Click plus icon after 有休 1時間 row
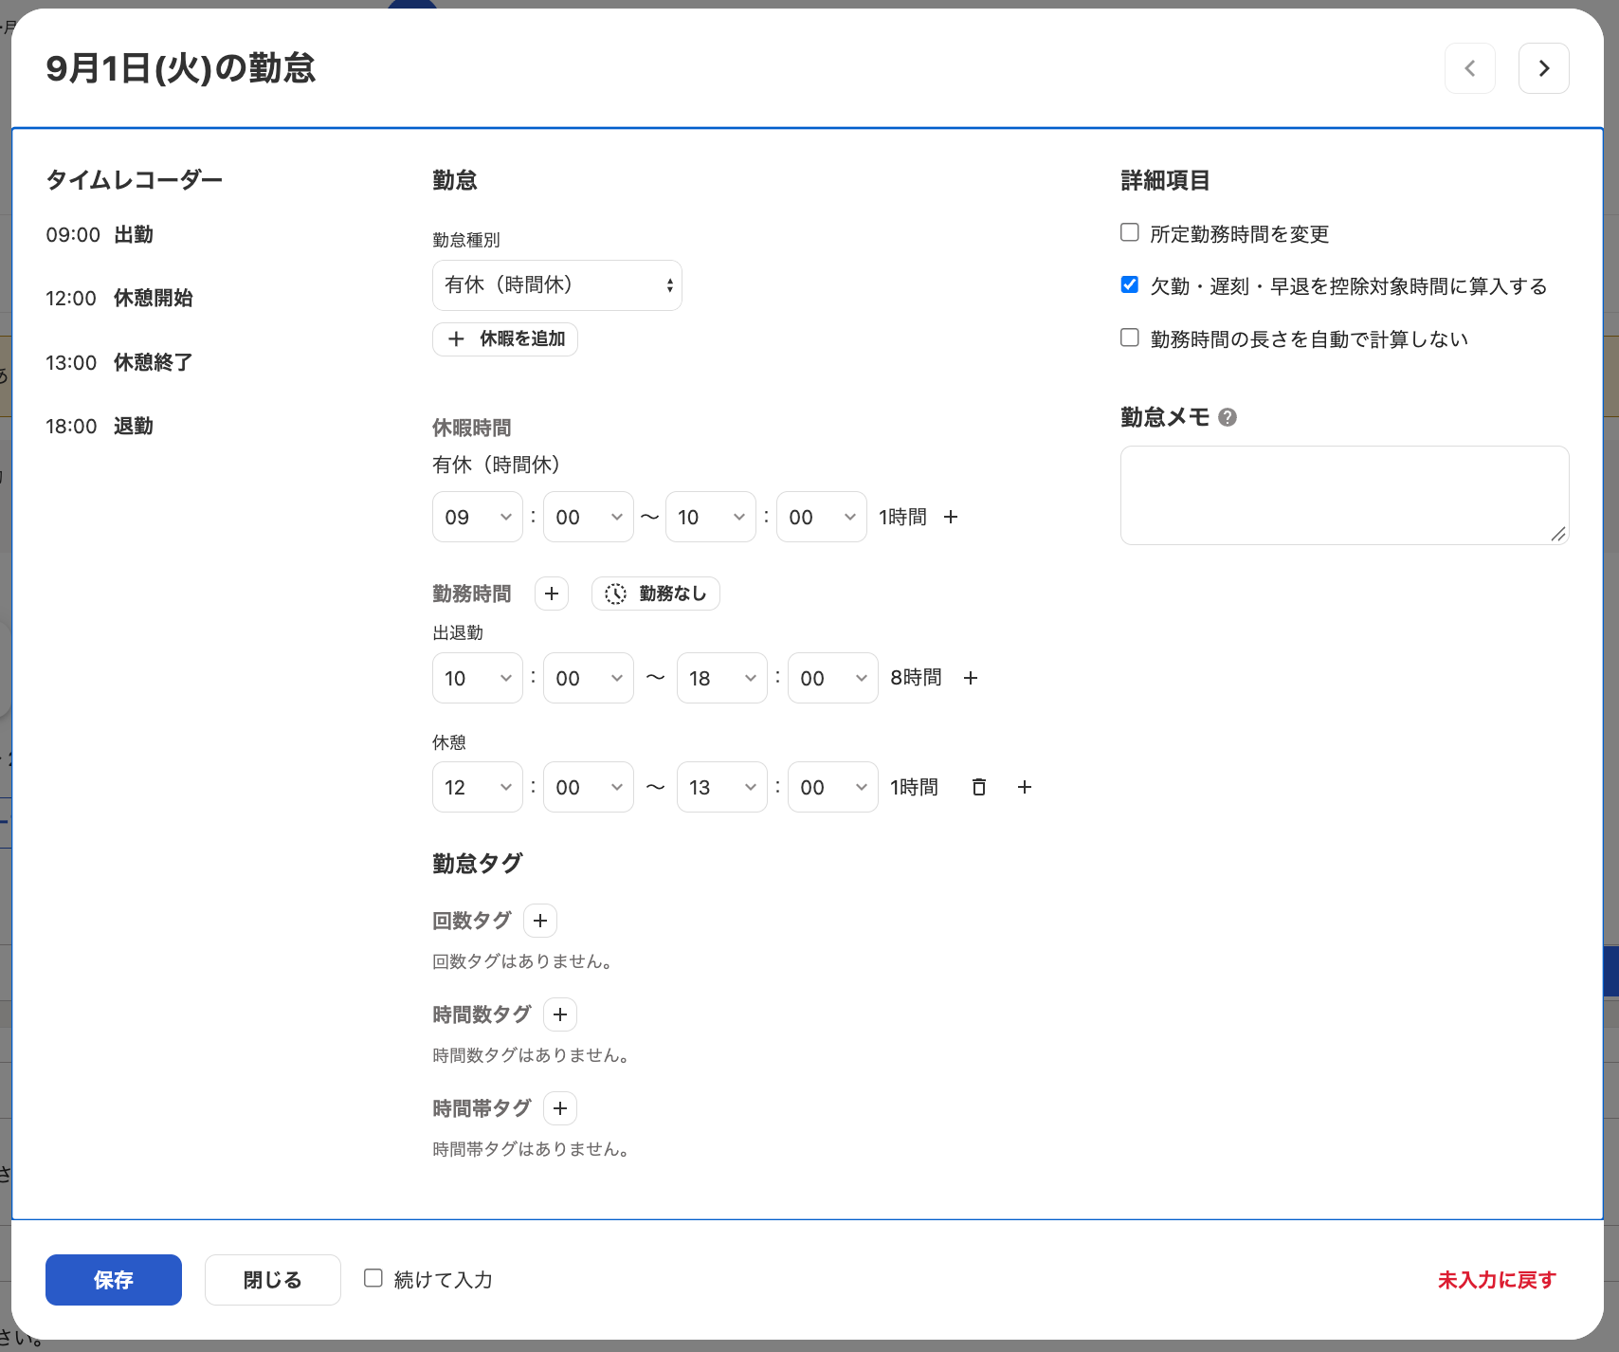1619x1352 pixels. [x=951, y=517]
